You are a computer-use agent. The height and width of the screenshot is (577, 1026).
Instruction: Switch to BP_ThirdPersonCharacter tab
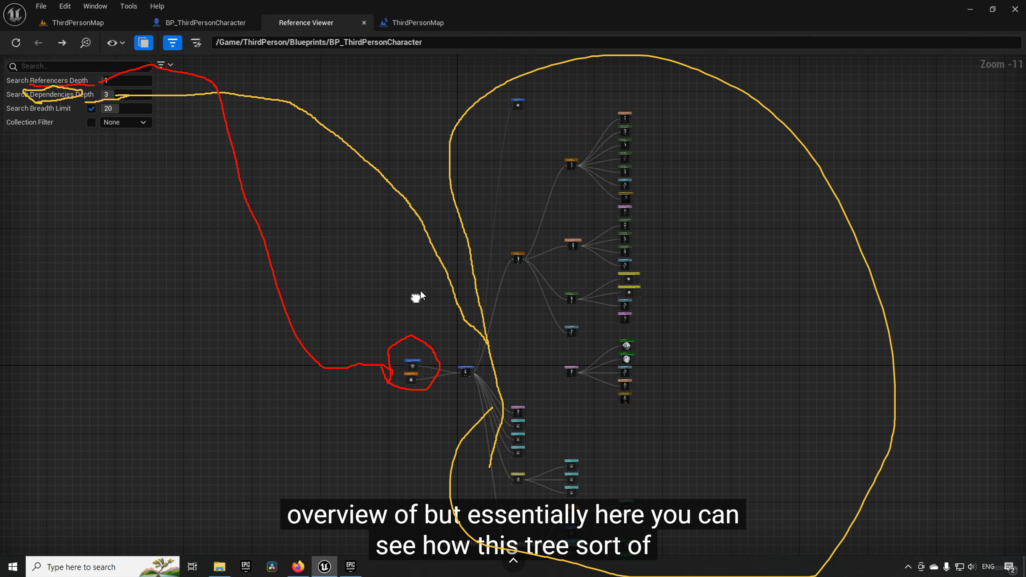[x=205, y=23]
